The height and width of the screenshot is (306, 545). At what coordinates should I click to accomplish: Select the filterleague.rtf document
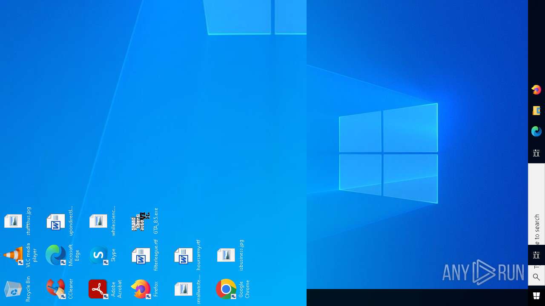(x=145, y=255)
